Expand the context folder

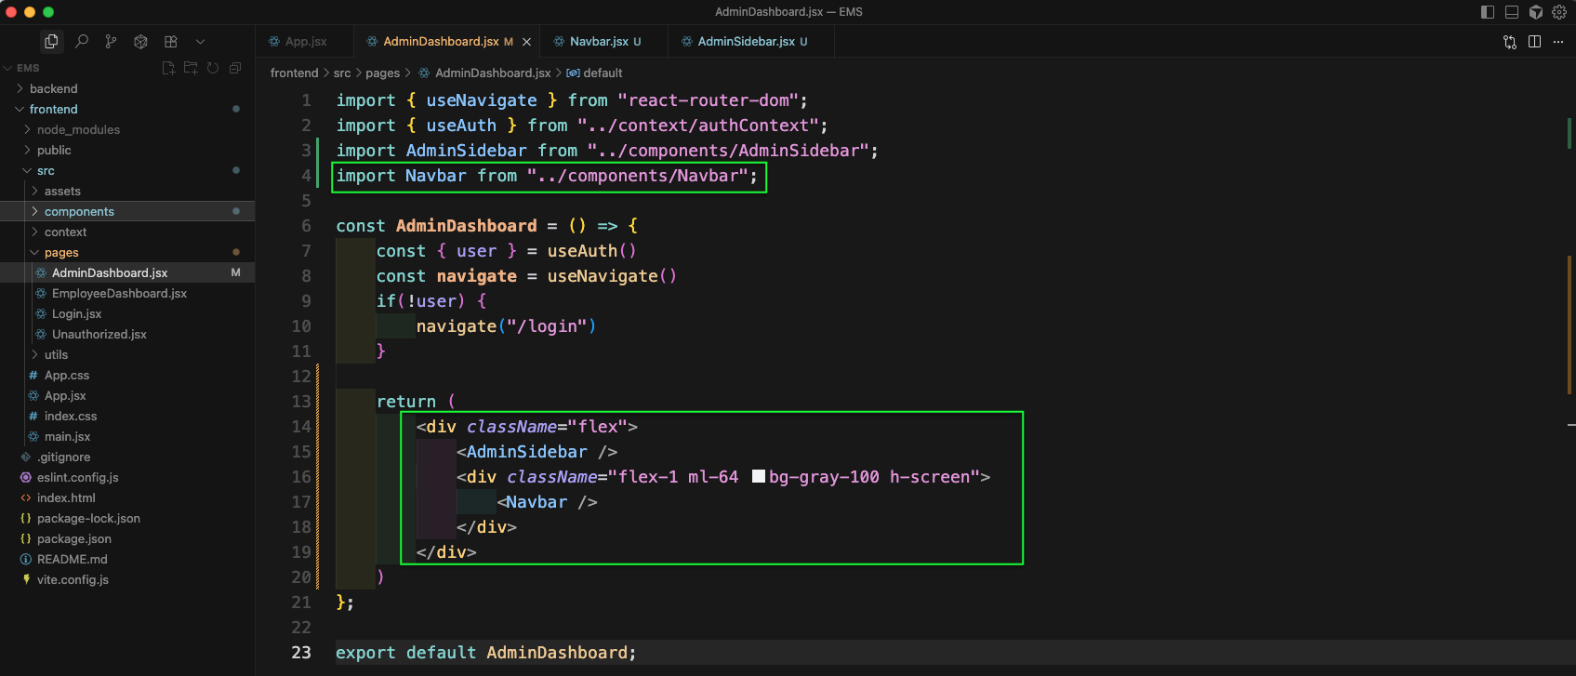click(x=65, y=232)
